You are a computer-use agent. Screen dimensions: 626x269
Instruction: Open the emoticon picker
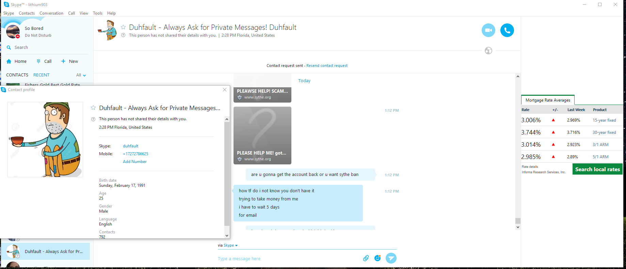(x=378, y=258)
